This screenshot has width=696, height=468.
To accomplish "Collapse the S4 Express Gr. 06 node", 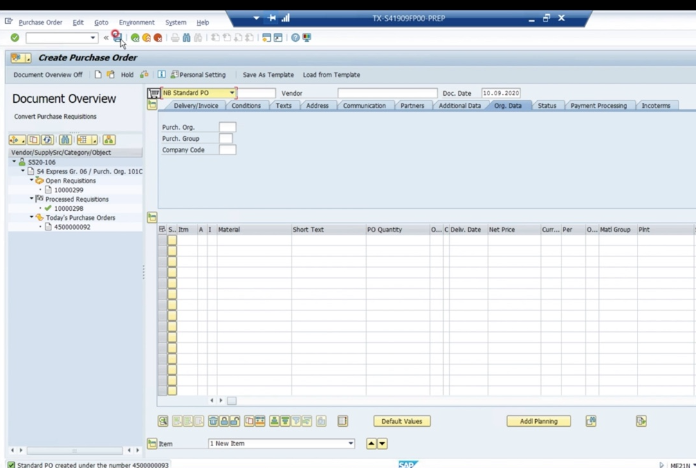I will (x=23, y=171).
